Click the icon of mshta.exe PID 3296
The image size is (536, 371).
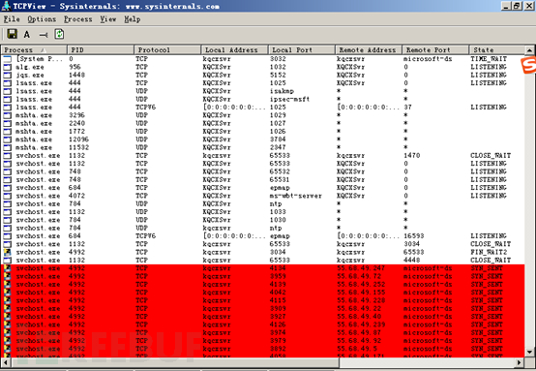pyautogui.click(x=7, y=115)
